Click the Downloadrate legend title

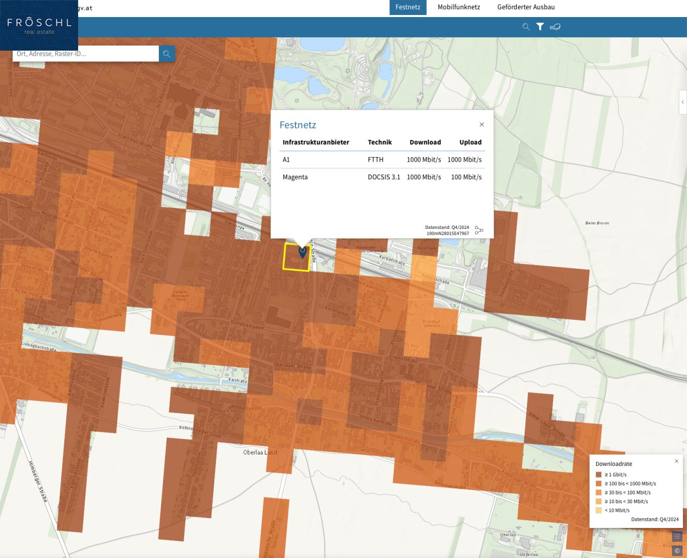pos(614,464)
